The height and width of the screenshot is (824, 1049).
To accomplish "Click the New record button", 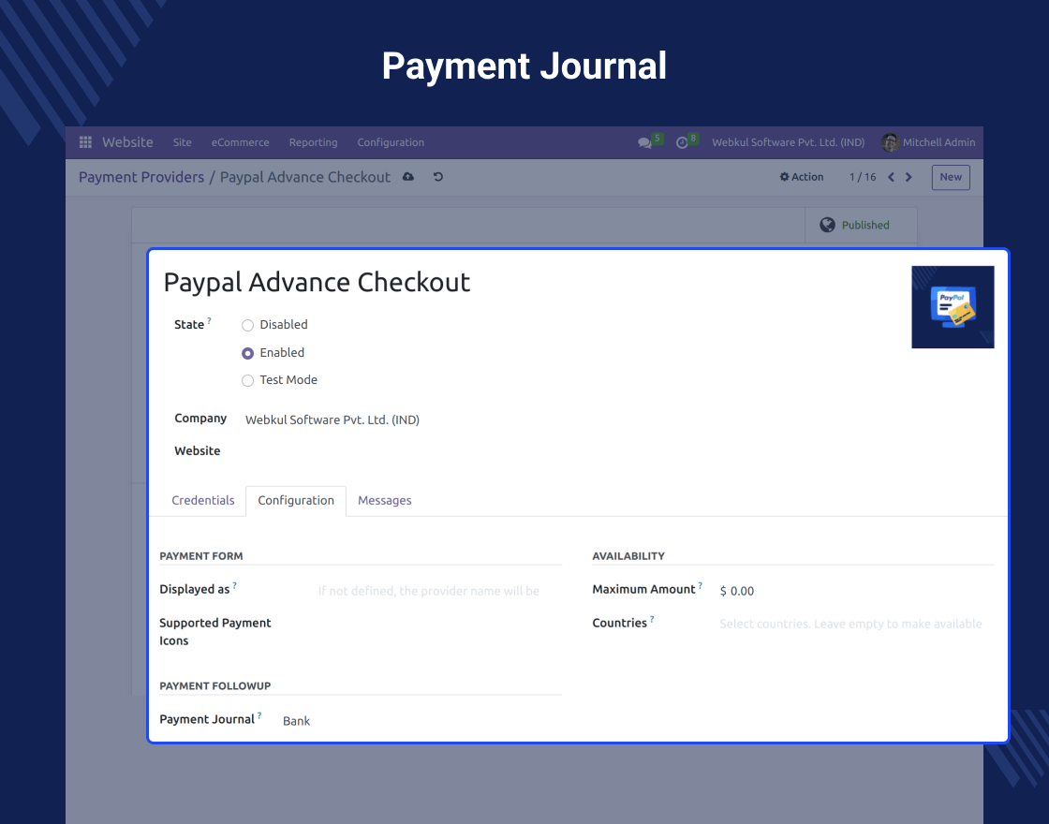I will point(951,177).
